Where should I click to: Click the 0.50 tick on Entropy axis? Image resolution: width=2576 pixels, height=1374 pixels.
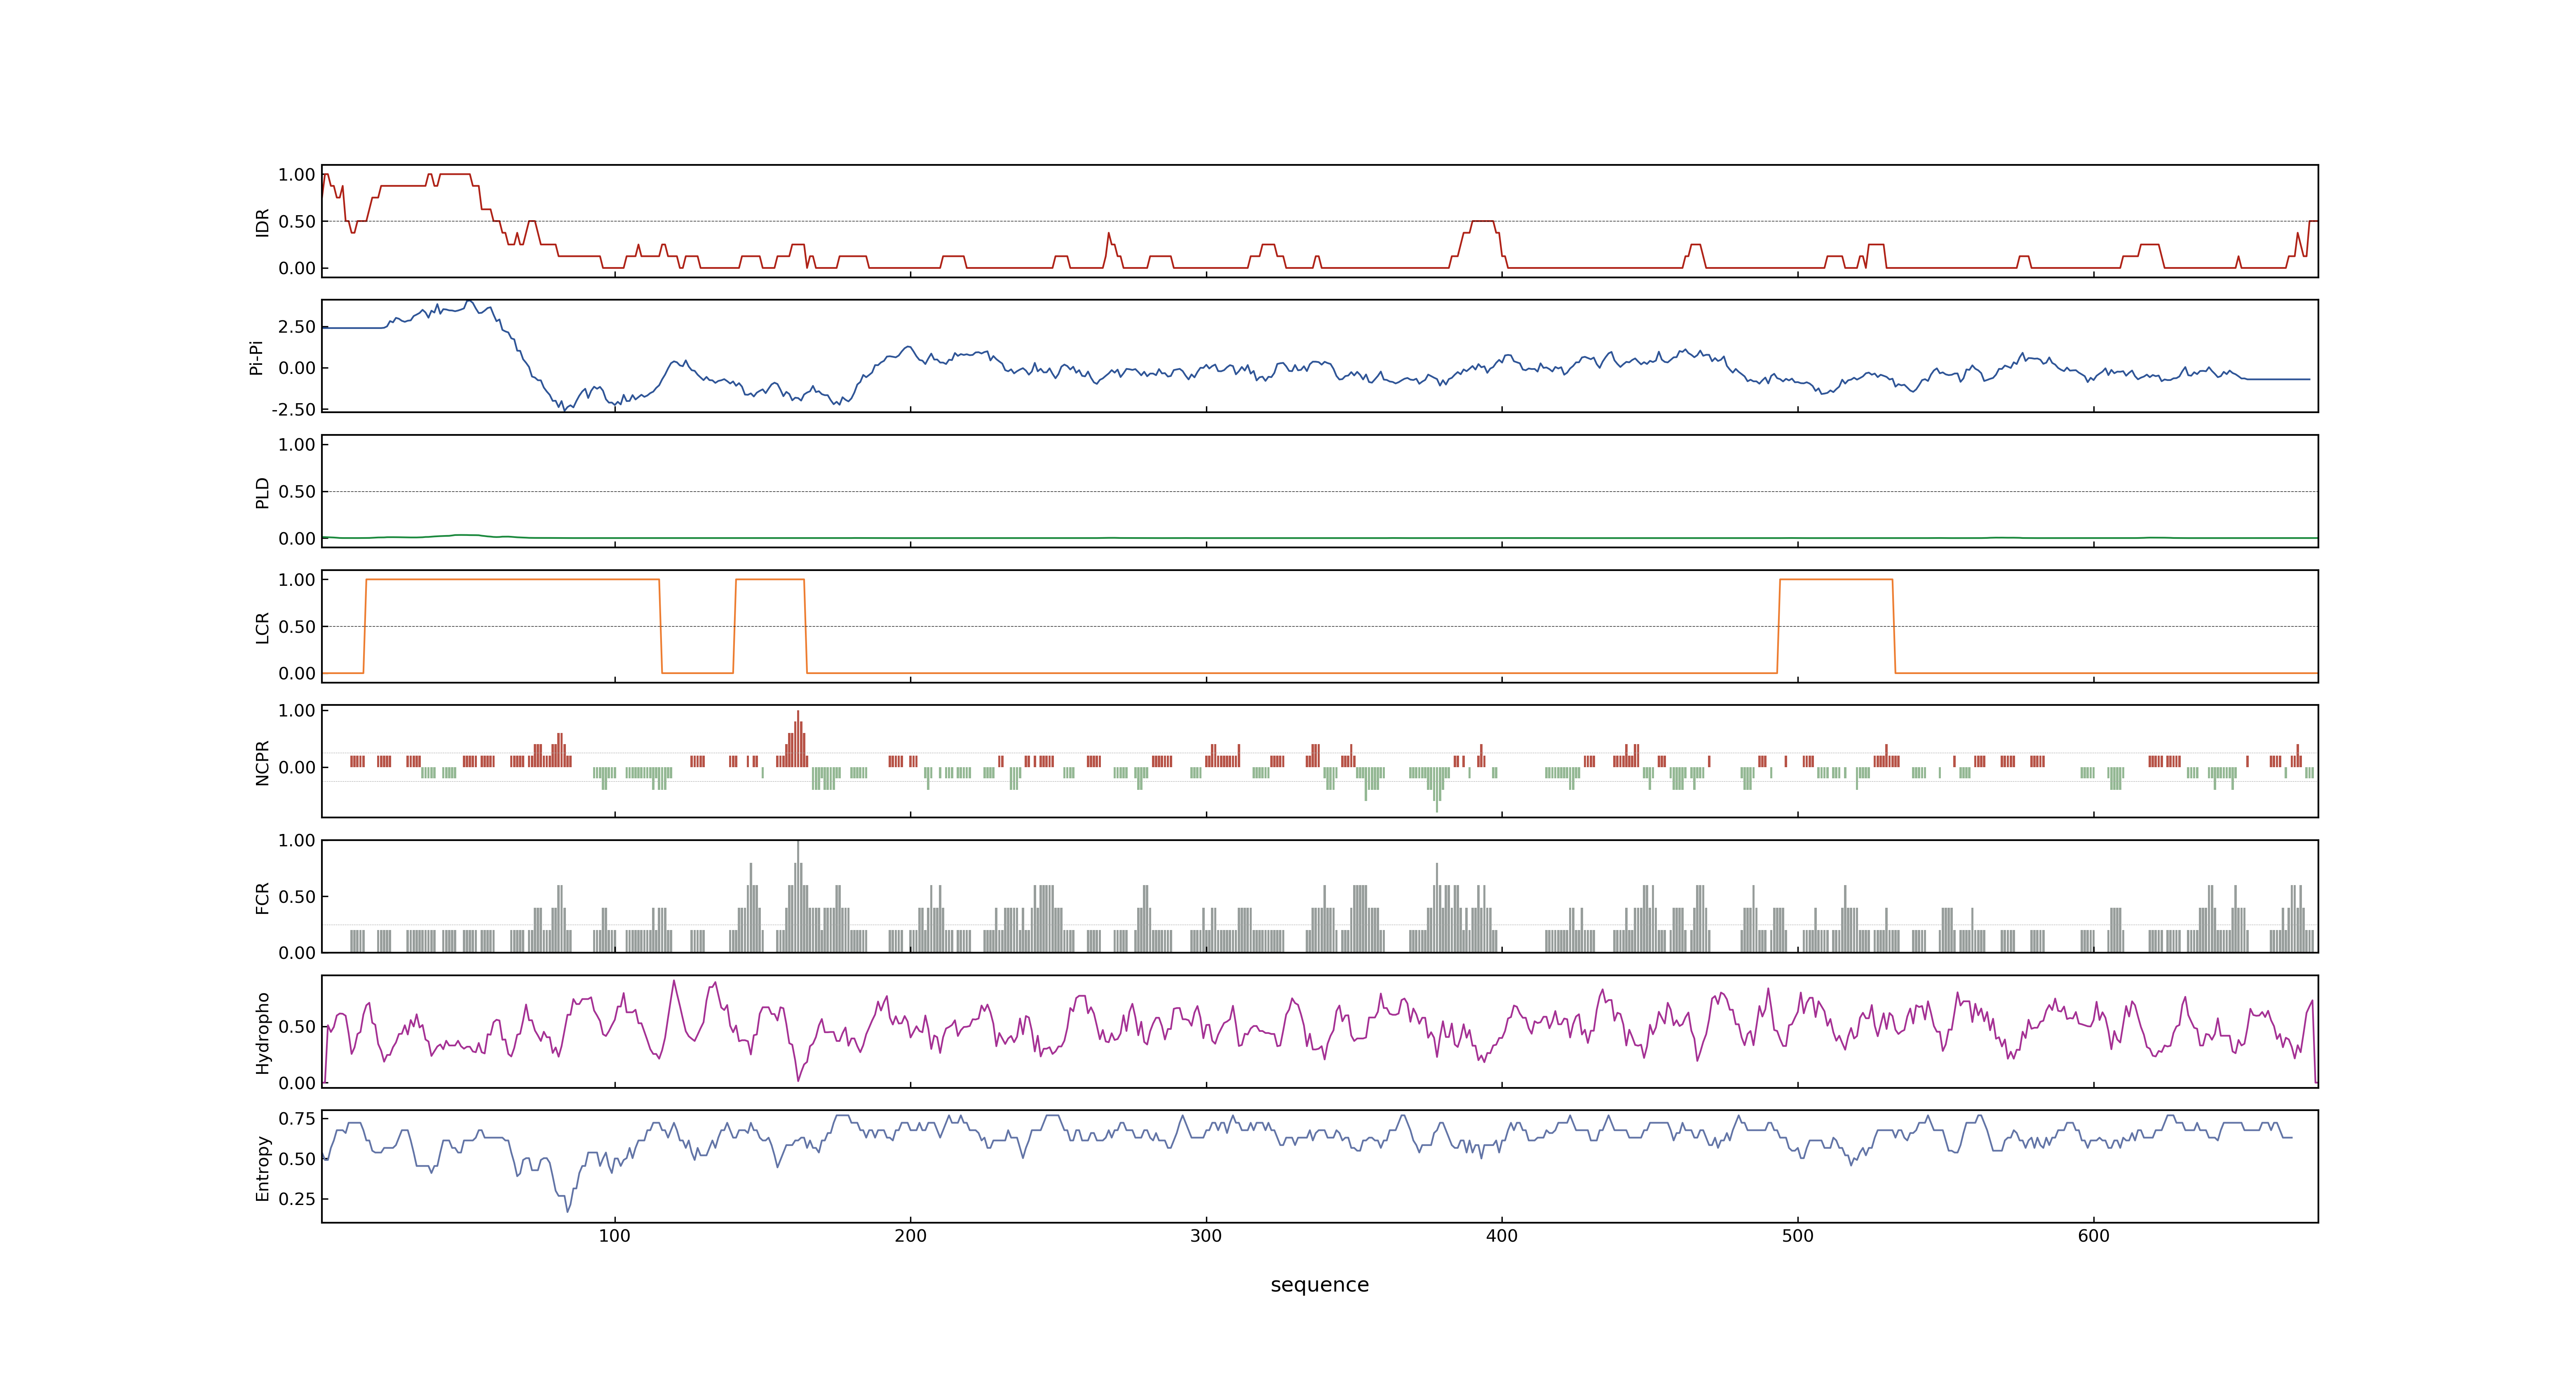pyautogui.click(x=297, y=1159)
